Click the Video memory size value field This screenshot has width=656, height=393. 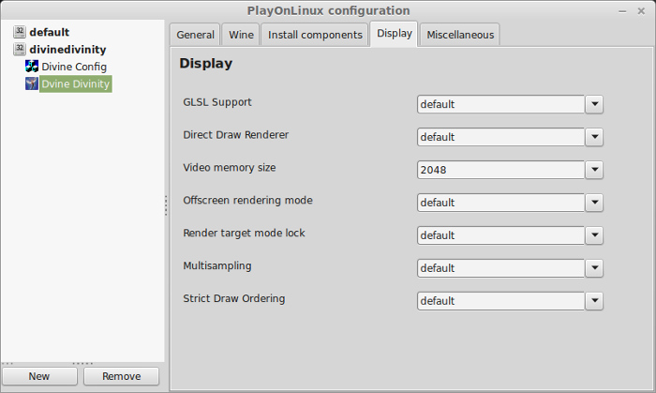[500, 170]
